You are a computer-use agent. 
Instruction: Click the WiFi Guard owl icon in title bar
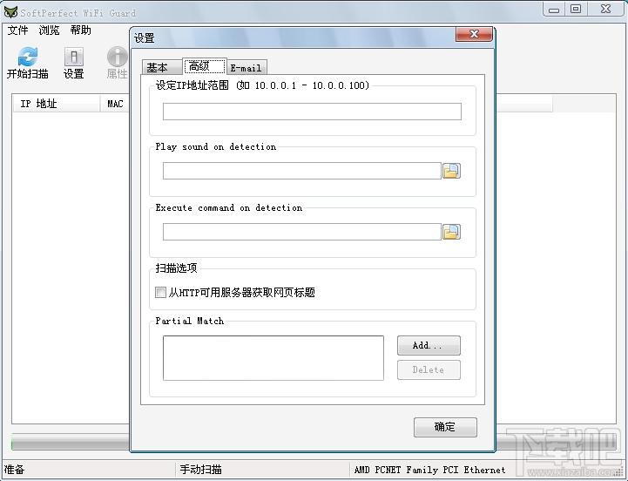click(x=10, y=12)
